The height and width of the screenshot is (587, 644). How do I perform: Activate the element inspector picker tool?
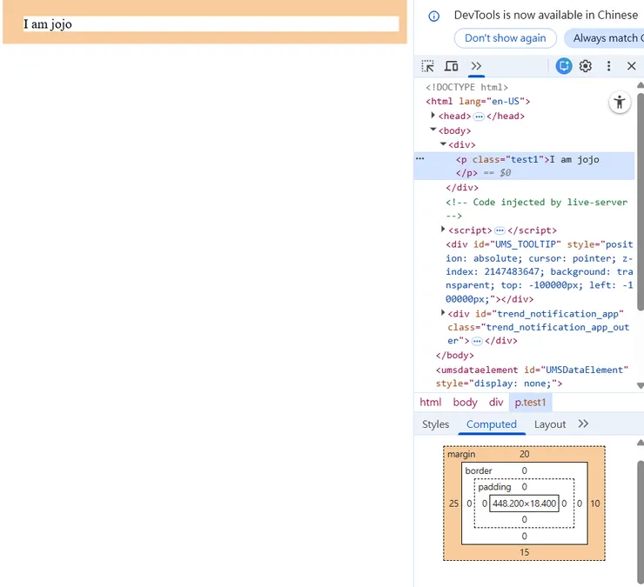tap(427, 66)
